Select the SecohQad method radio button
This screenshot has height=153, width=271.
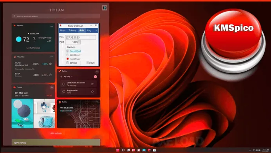coord(68,51)
